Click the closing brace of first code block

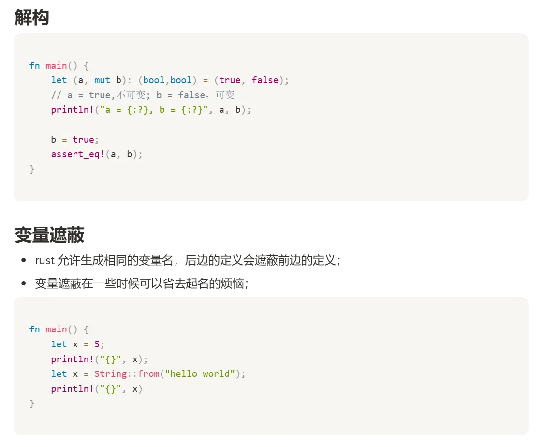coord(32,169)
